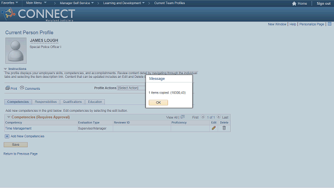Click the Home icon in header
334x188 pixels.
(x=294, y=4)
